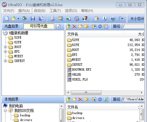Click the 可引导光盘 field
The height and width of the screenshot is (122, 147).
tap(39, 26)
